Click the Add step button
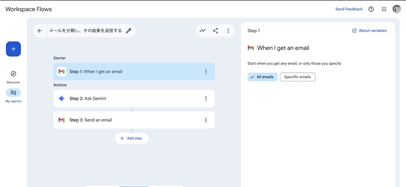This screenshot has width=406, height=187. [x=132, y=138]
